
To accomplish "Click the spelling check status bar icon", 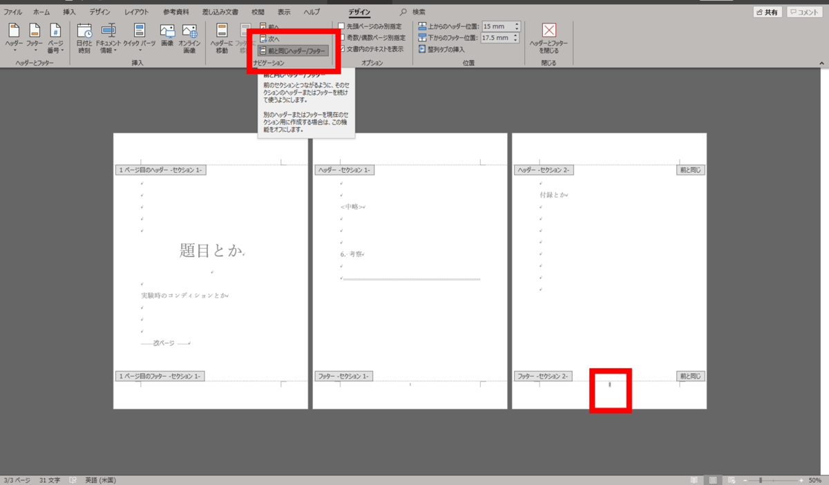I will pyautogui.click(x=73, y=480).
